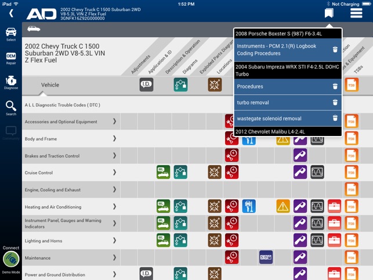This screenshot has height=280, width=373.
Task: Delete the Procedures bookmark
Action: point(335,86)
